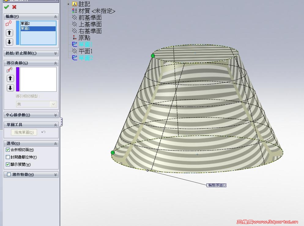Expand the 薄件特徵 section chevron

pyautogui.click(x=55, y=175)
